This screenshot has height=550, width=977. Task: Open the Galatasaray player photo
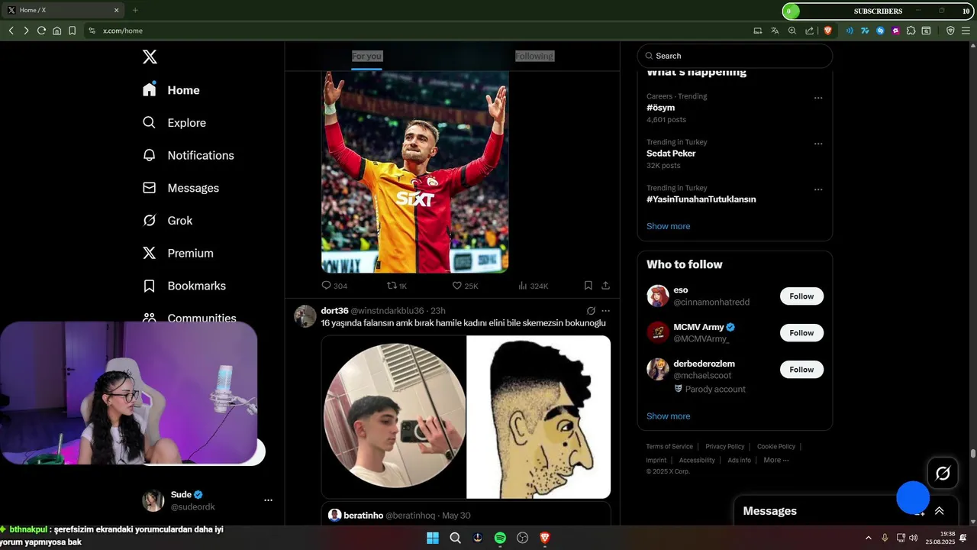click(415, 172)
